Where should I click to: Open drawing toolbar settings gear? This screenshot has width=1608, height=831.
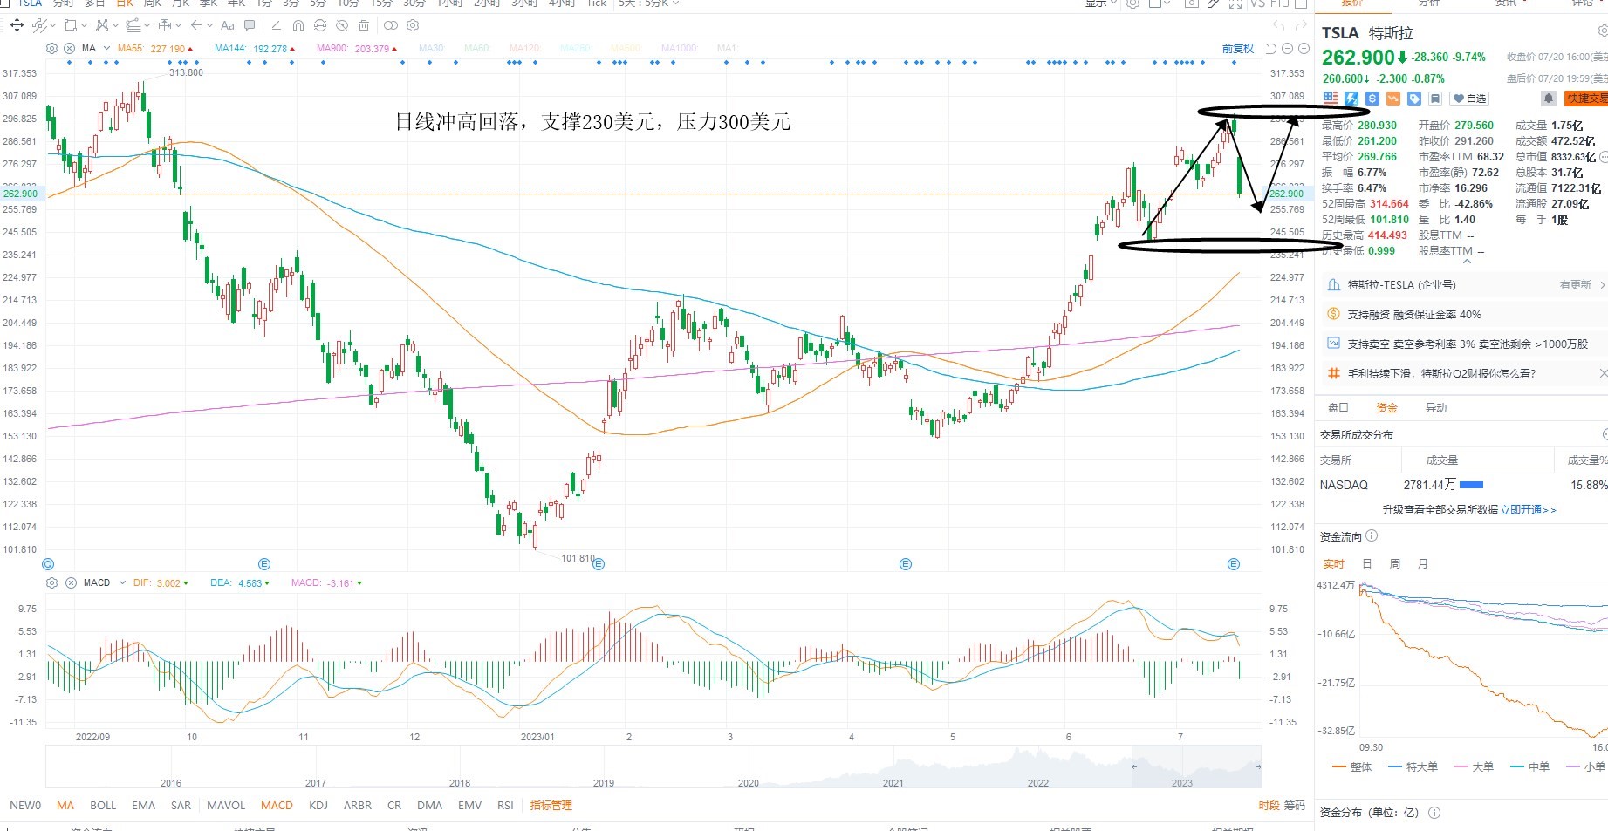coord(413,25)
